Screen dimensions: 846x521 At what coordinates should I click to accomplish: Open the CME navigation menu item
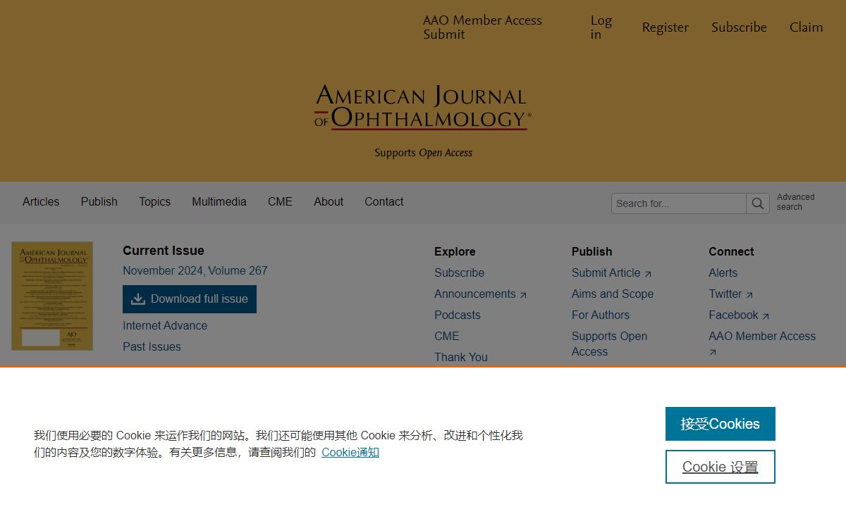click(x=280, y=201)
